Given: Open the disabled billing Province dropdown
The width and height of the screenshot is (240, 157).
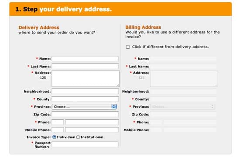Looking at the screenshot, I should 182,107.
